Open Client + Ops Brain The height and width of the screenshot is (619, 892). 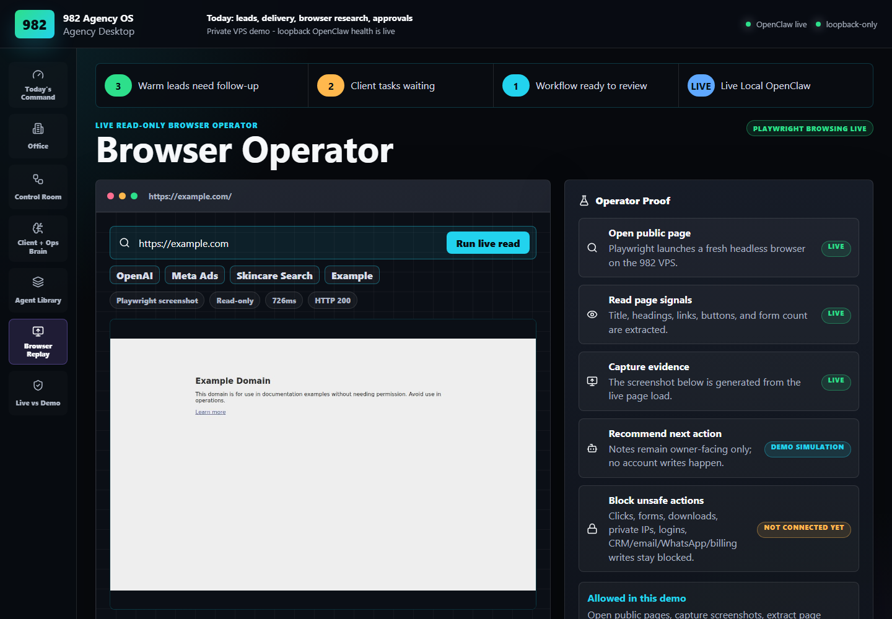coord(38,238)
